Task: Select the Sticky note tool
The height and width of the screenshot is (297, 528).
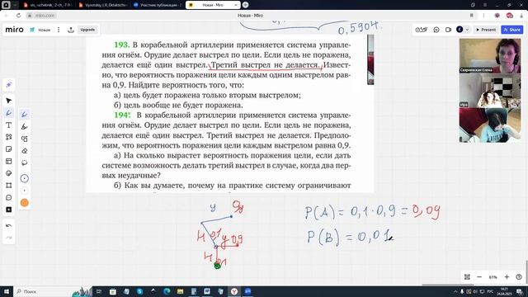Action: [9, 149]
